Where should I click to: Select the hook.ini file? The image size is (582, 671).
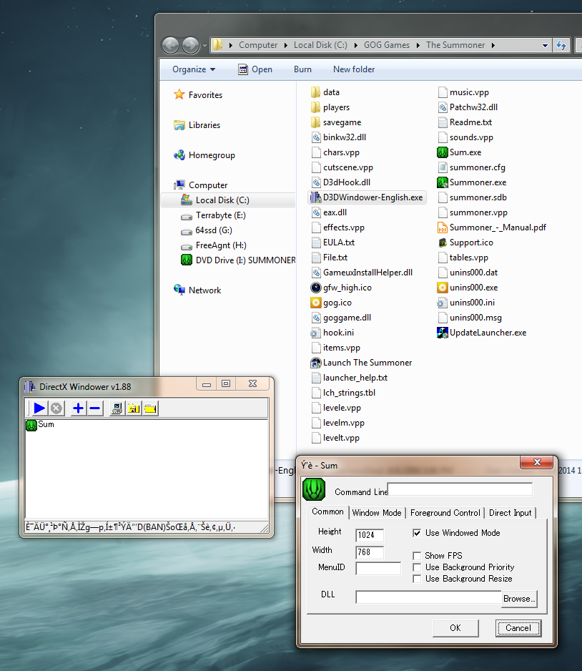coord(332,333)
